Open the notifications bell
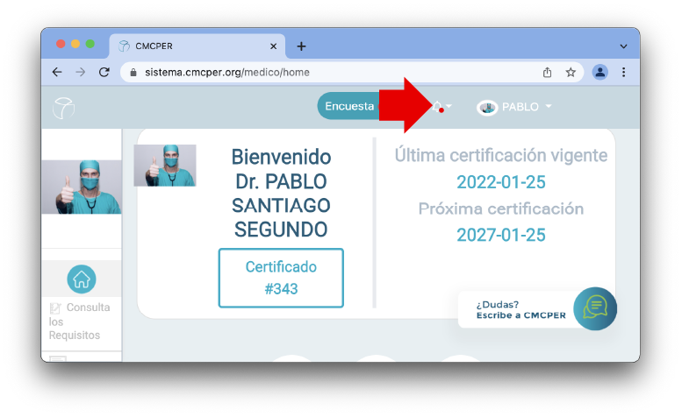682x417 pixels. [x=438, y=106]
